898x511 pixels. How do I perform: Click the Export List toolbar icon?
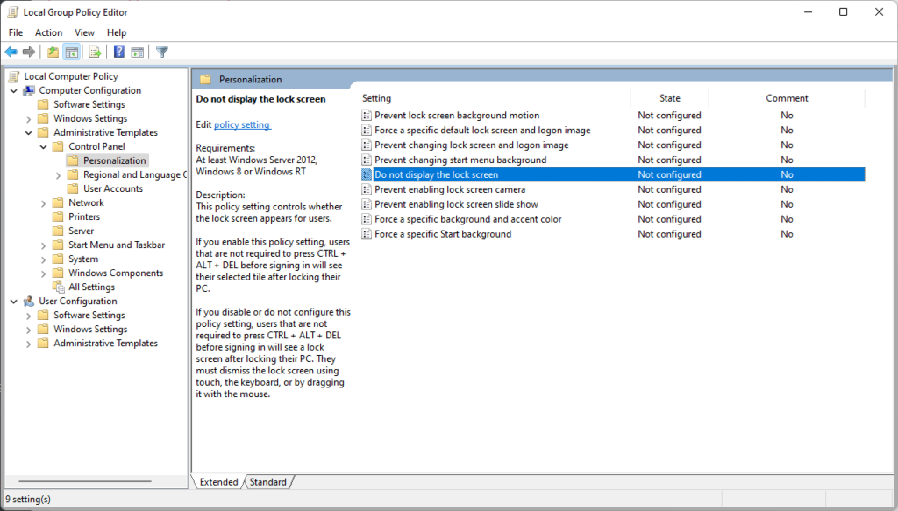[95, 53]
